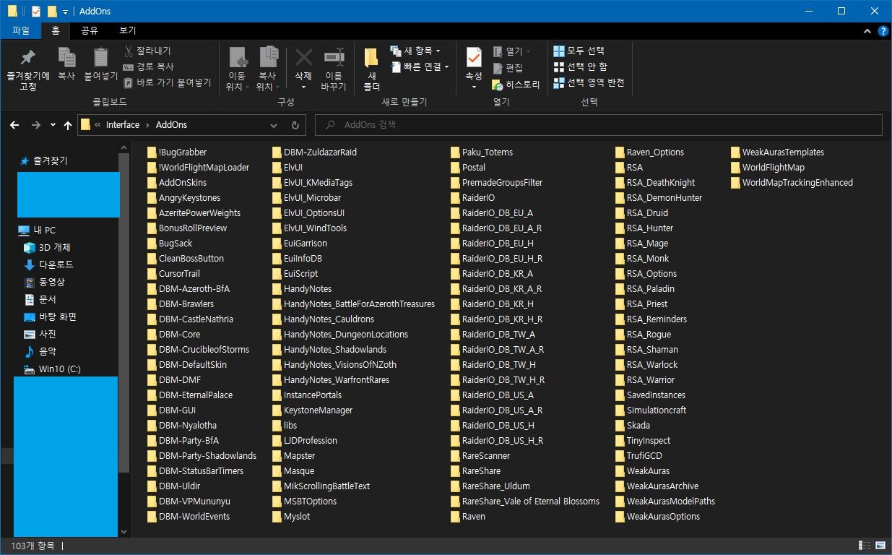Click Select none (선택 안 함)

tap(580, 66)
